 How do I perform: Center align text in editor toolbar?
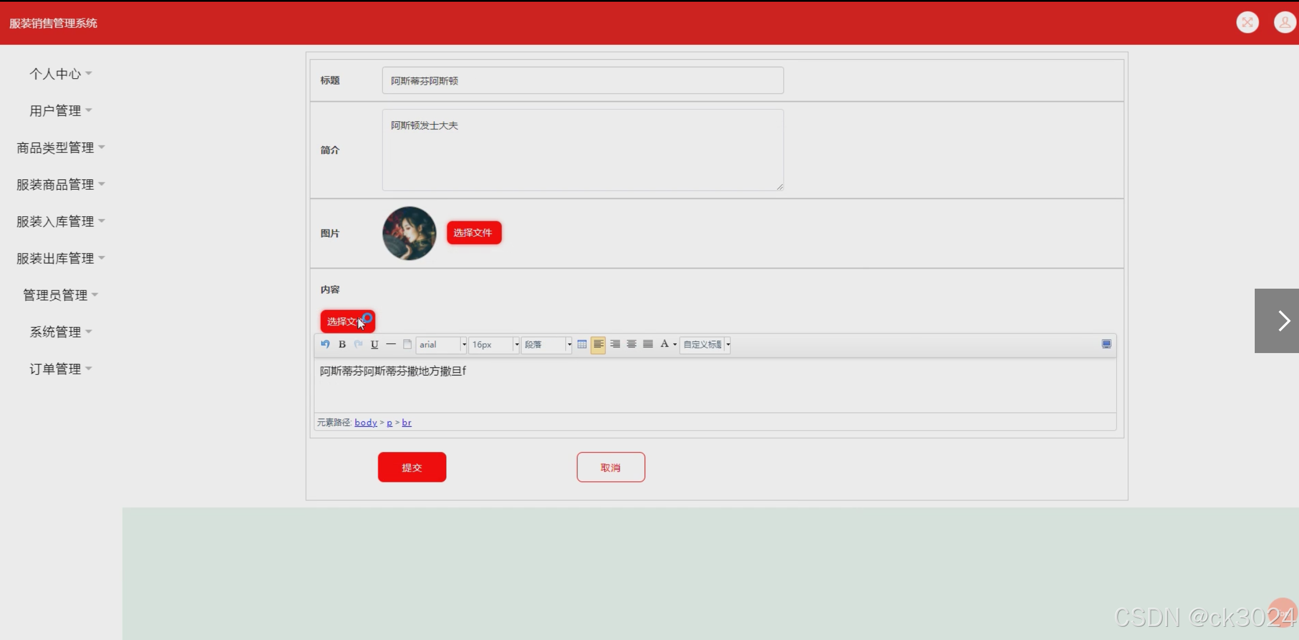click(631, 344)
